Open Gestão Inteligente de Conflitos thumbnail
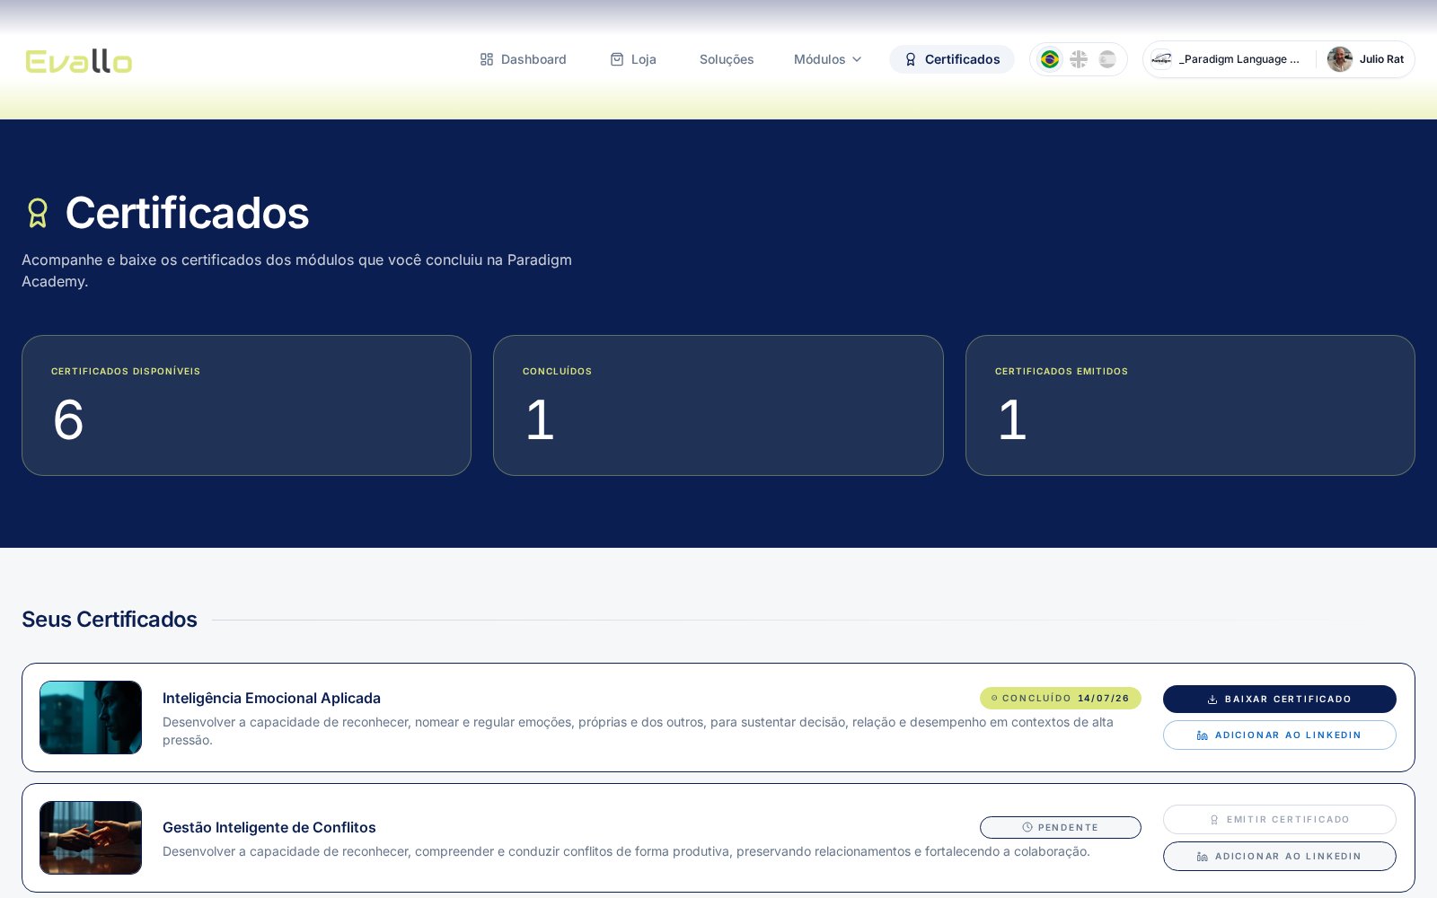 click(91, 838)
